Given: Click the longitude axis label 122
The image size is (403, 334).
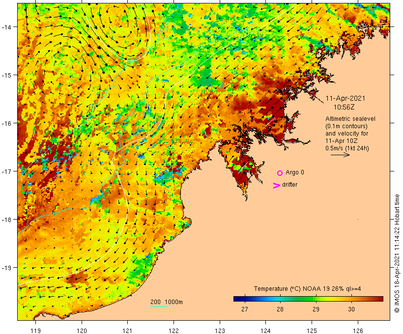Looking at the screenshot, I should [x=173, y=331].
